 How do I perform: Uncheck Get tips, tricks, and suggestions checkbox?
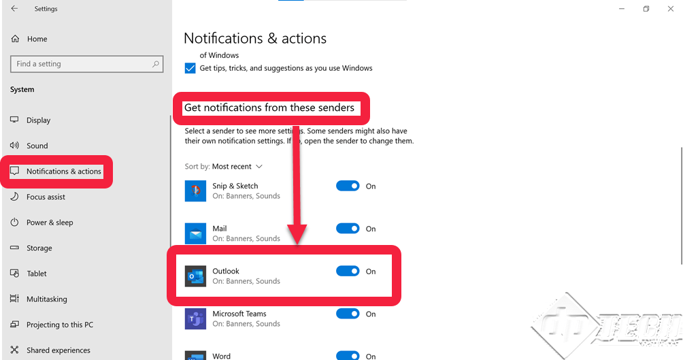click(190, 68)
